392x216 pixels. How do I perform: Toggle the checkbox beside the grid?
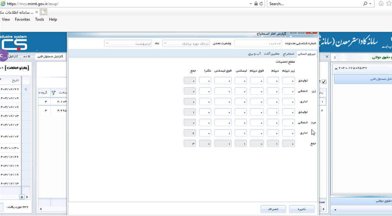[324, 81]
